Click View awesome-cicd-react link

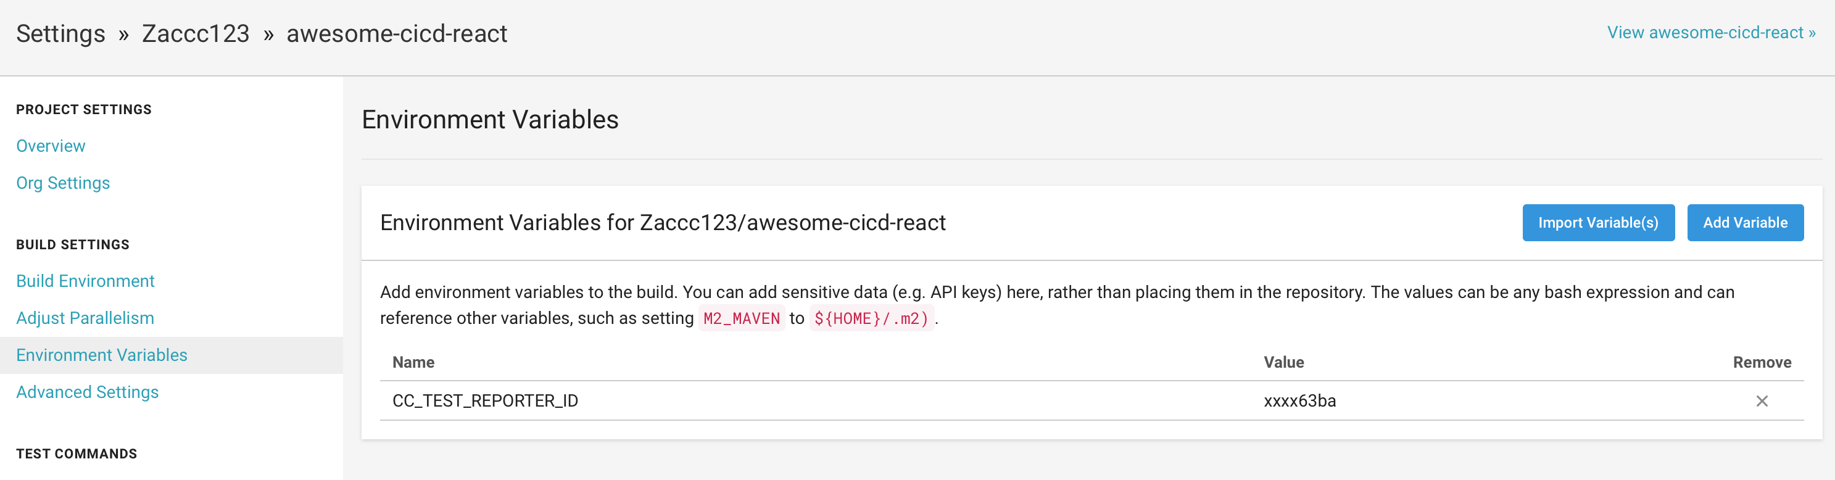(x=1710, y=31)
